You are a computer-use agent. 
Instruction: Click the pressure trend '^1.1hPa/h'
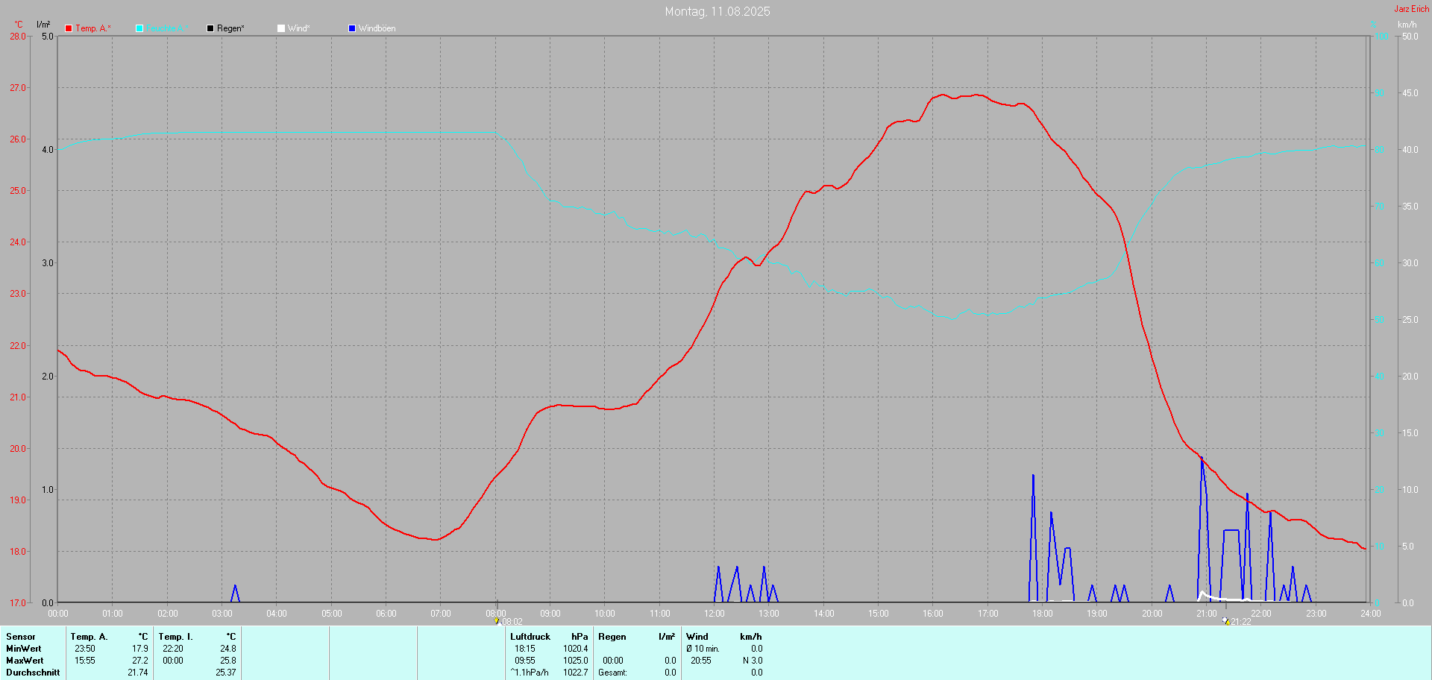click(530, 673)
